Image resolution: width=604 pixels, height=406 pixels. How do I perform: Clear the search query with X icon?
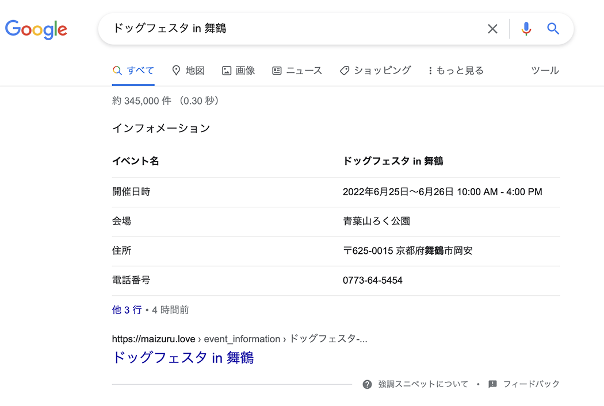tap(492, 29)
